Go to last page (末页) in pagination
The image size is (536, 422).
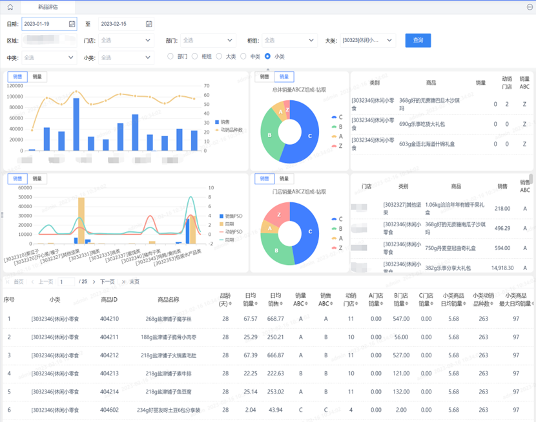(131, 282)
